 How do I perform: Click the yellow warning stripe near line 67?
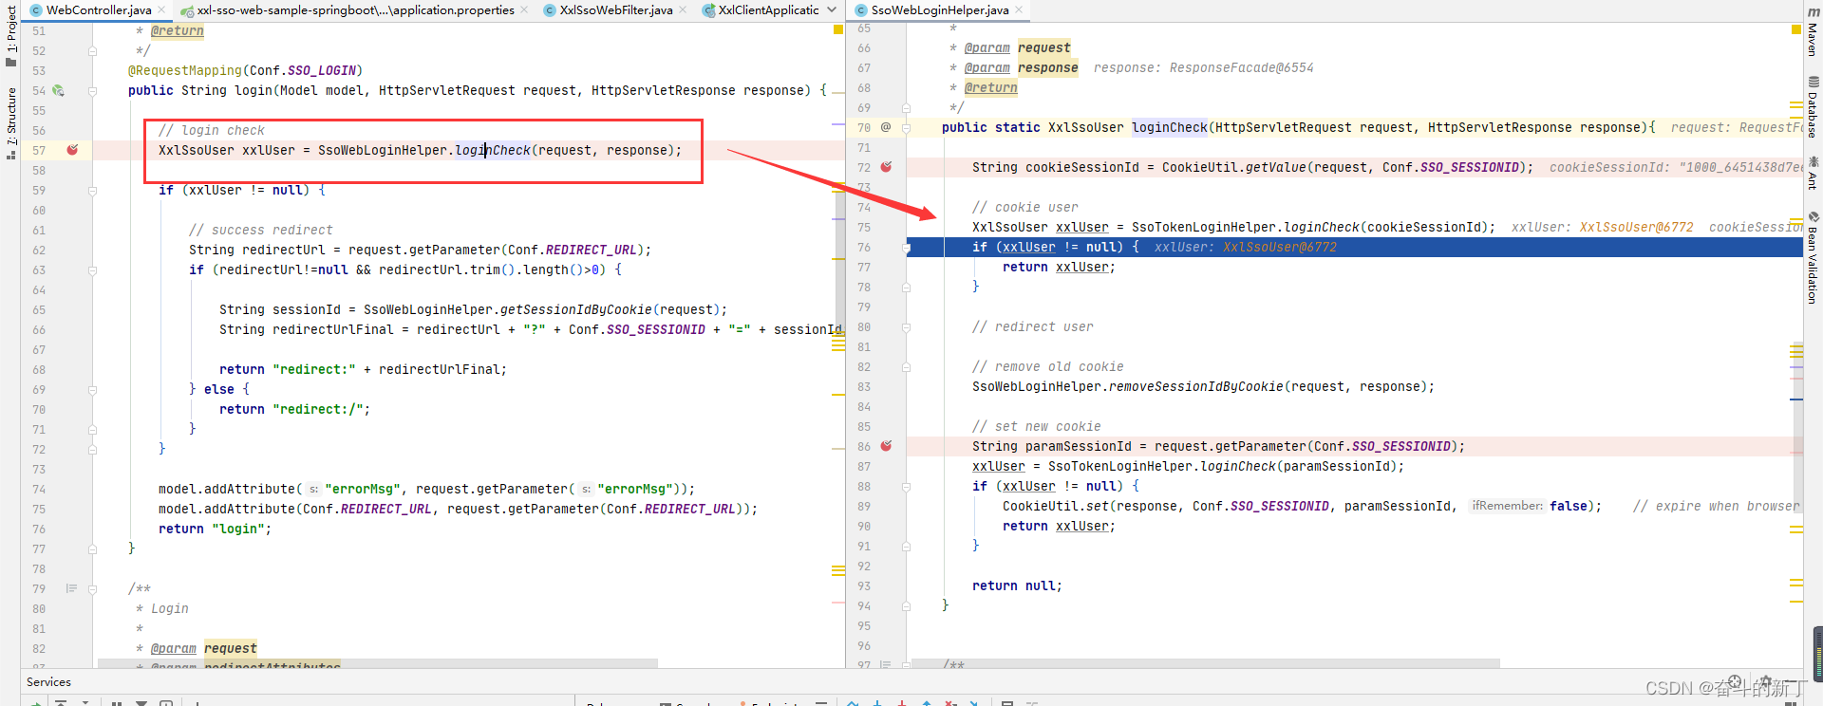[x=838, y=349]
